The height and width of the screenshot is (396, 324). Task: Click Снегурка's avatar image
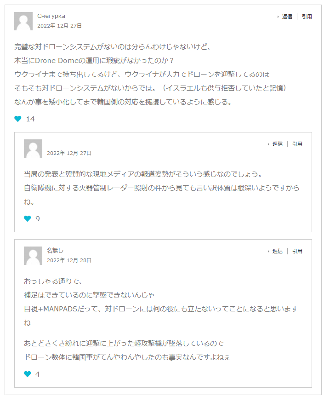click(23, 21)
